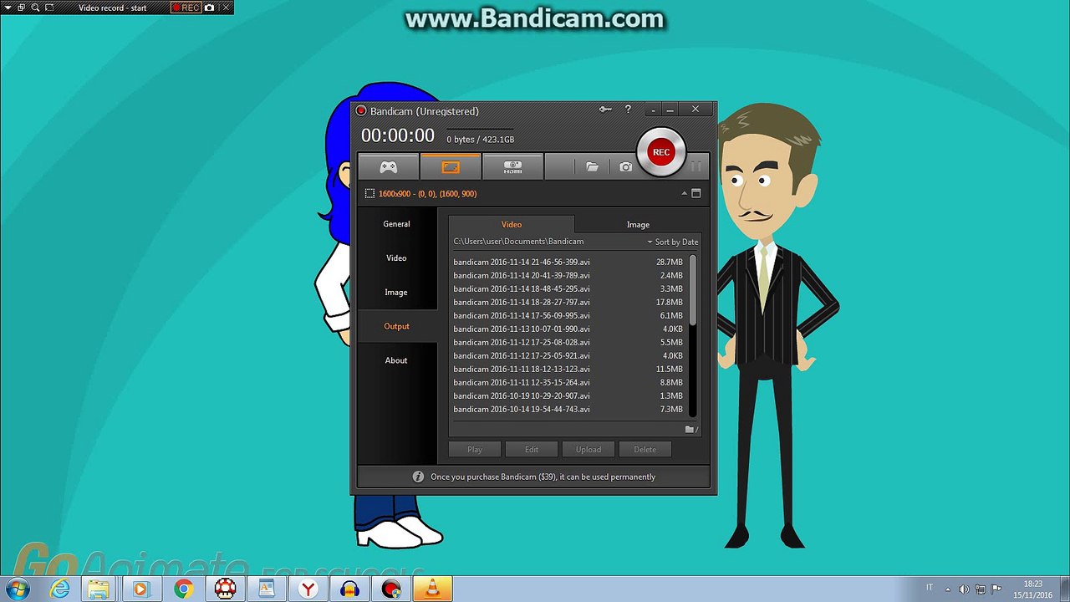Select bandicam 2016-11-14 17-56-09-995.avi
1070x602 pixels.
[x=568, y=315]
